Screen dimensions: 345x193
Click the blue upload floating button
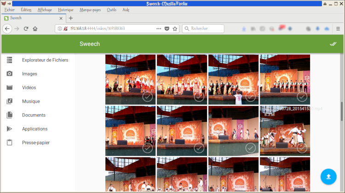[x=328, y=176]
